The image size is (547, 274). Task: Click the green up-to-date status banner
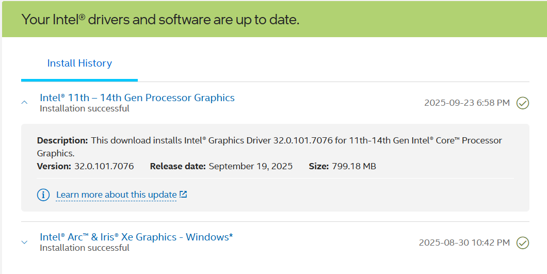tap(273, 20)
